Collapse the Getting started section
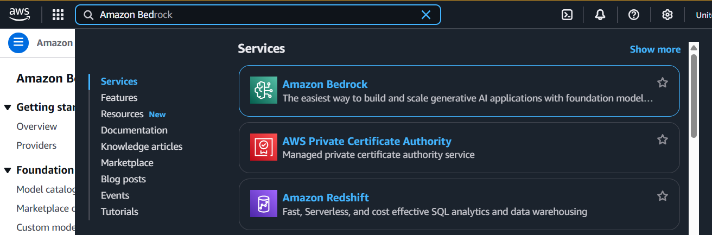 tap(8, 107)
